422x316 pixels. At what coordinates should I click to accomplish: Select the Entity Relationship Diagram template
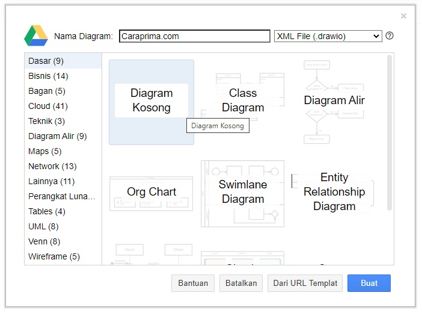click(334, 192)
